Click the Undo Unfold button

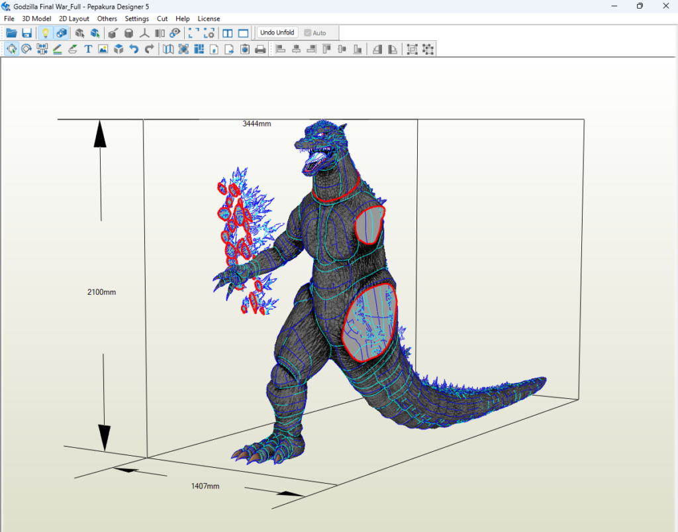click(277, 33)
